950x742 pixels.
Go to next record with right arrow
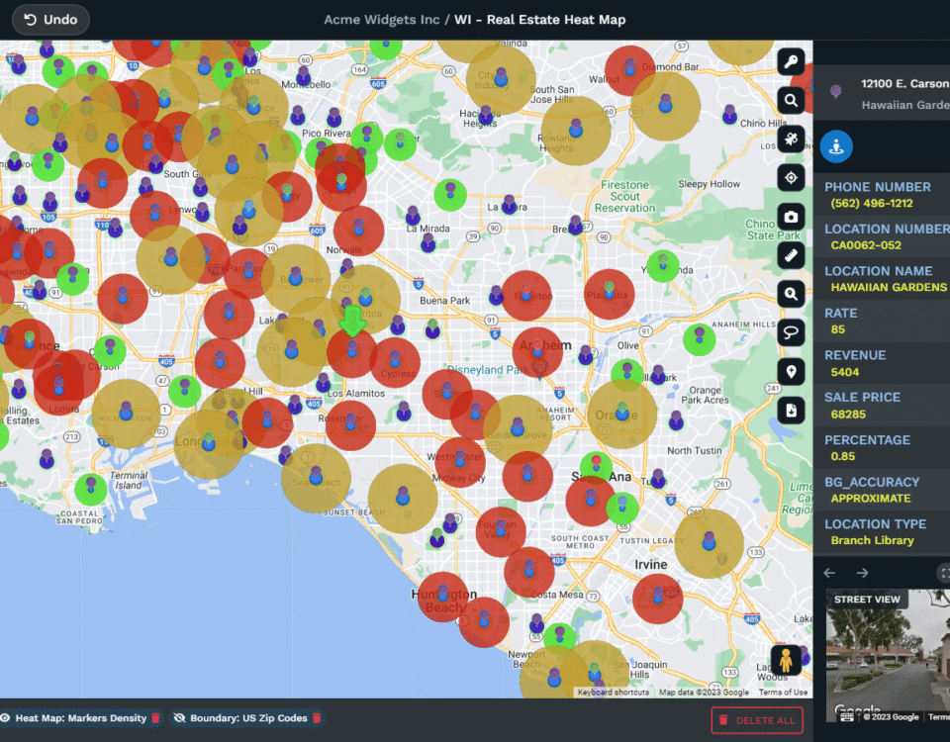(x=862, y=573)
